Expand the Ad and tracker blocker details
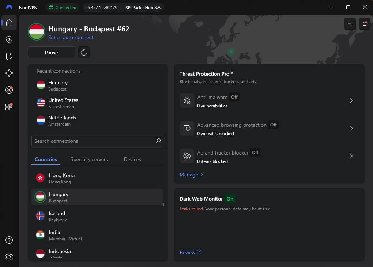The image size is (373, 267). [351, 156]
